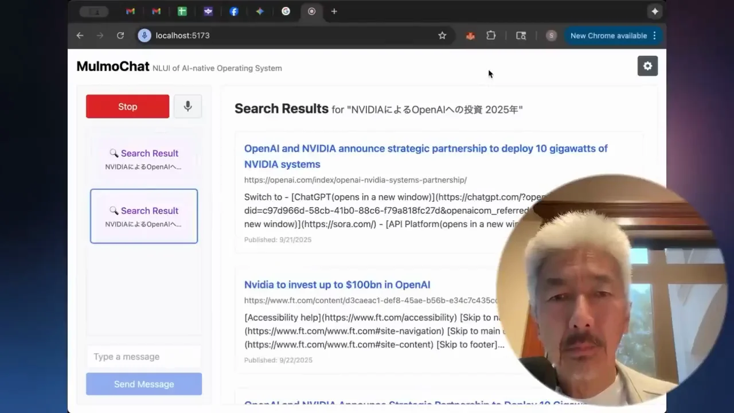Viewport: 734px width, 413px height.
Task: Switch to the Gemini tab
Action: pyautogui.click(x=260, y=11)
